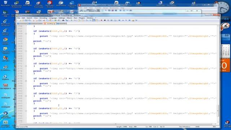231x130 pixels.
Task: Place cursor on the A7.jpg print line
Action: 128,99
